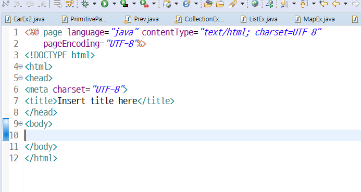Click the Step Into debug icon
Viewport: 361px width, 192px height.
click(18, 4)
